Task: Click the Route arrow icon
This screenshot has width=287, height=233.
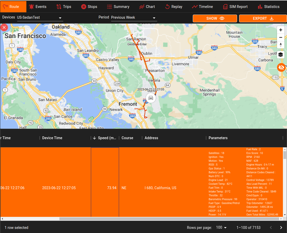Action: (x=5, y=7)
